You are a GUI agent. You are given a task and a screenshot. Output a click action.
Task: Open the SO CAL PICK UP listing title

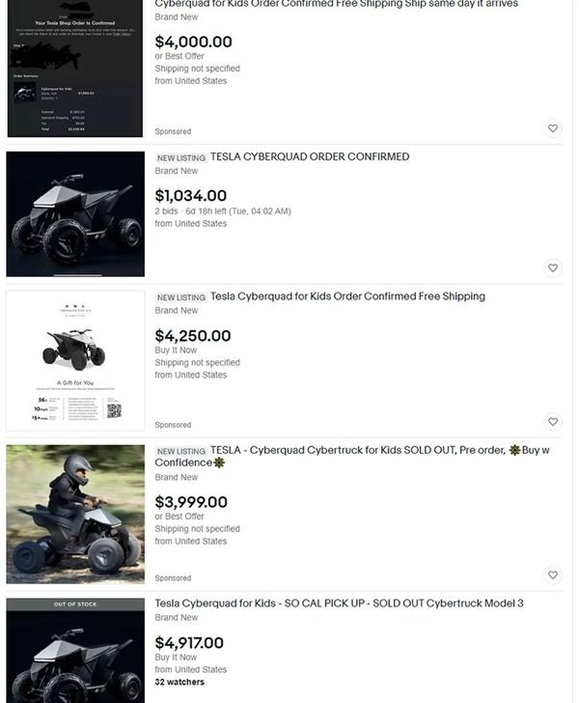[x=339, y=604]
